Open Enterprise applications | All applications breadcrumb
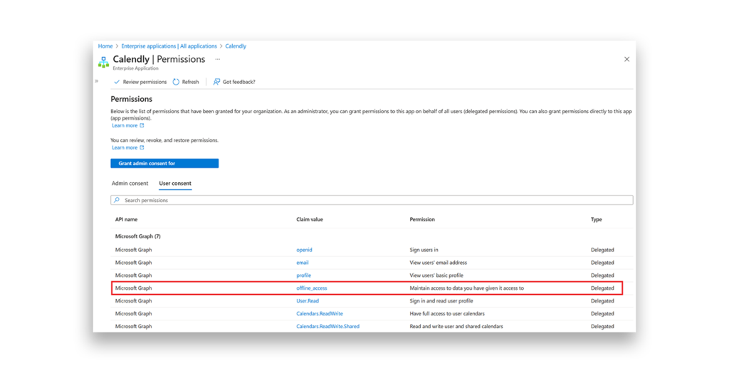 click(x=169, y=46)
